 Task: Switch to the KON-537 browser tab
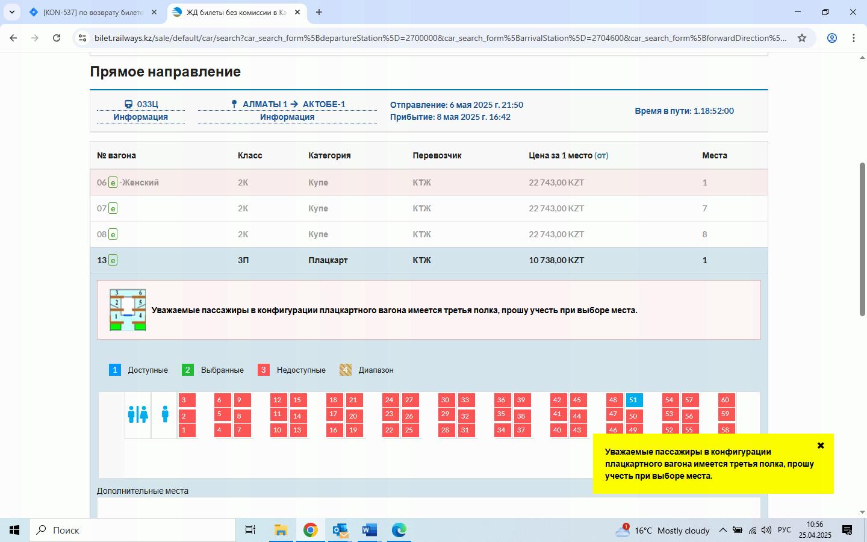click(x=93, y=12)
